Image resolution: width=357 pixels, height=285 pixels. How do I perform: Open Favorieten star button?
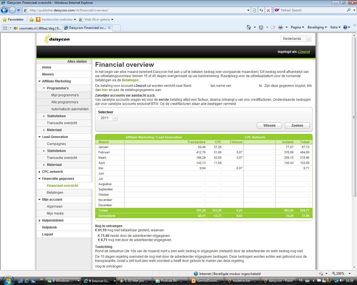click(13, 19)
